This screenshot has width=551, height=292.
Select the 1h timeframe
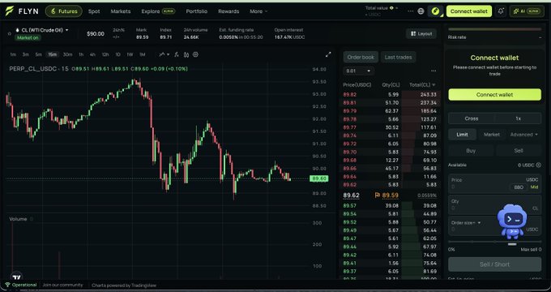(x=81, y=54)
